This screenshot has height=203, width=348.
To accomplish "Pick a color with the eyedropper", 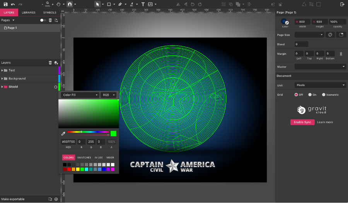I will click(x=63, y=134).
